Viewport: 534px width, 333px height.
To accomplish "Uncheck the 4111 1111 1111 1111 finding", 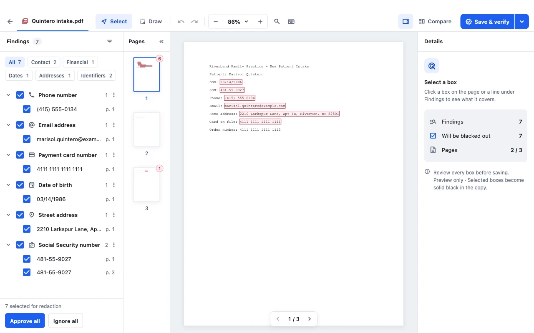I will tap(27, 169).
